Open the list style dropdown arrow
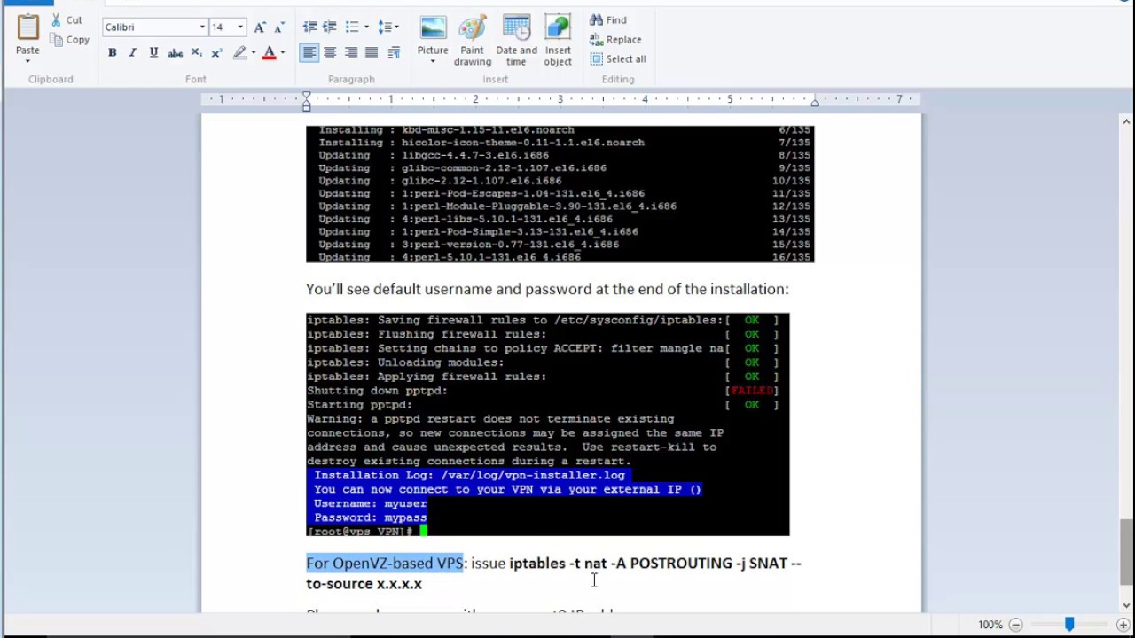Image resolution: width=1135 pixels, height=638 pixels. pos(366,27)
